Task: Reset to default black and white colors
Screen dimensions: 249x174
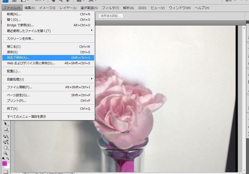Action: 3,158
